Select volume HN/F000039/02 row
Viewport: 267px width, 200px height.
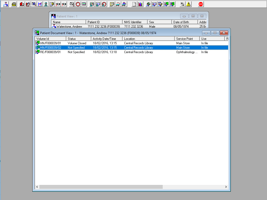[x=131, y=48]
